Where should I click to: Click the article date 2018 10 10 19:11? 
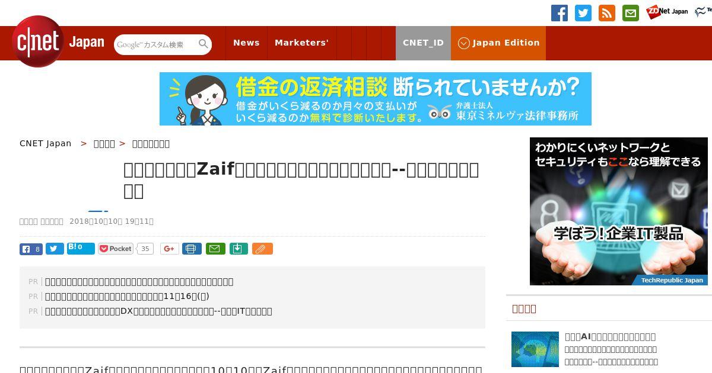112,221
